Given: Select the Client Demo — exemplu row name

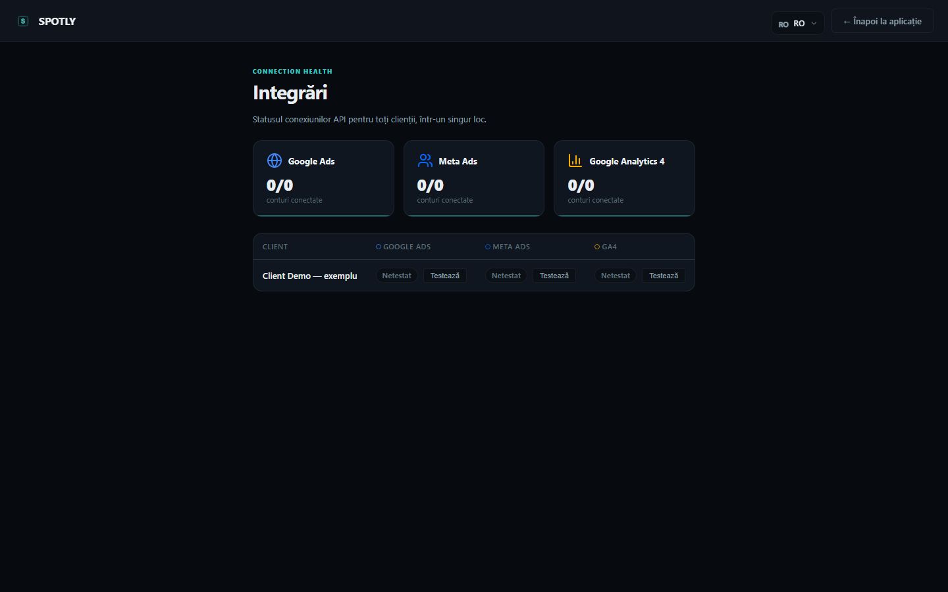Looking at the screenshot, I should [310, 276].
